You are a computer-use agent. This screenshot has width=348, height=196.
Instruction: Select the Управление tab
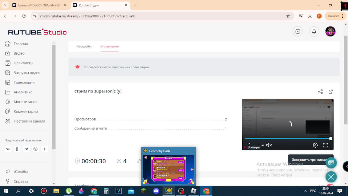tap(109, 46)
